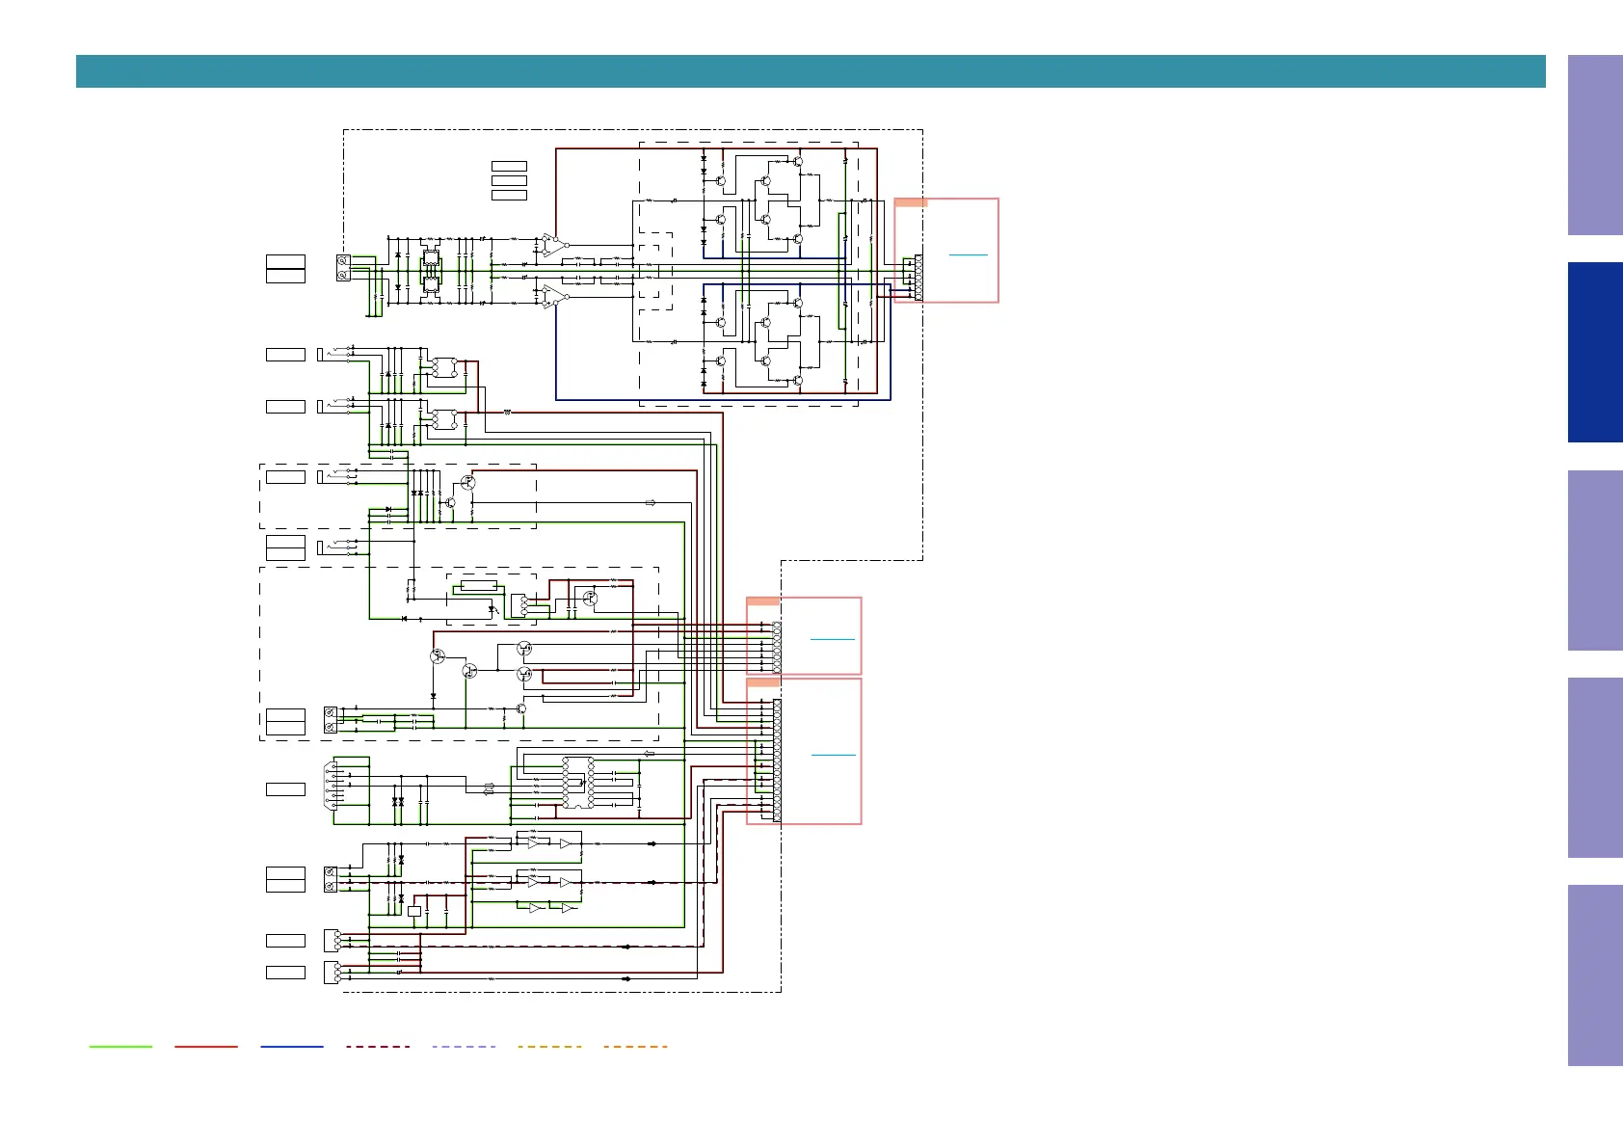The height and width of the screenshot is (1148, 1623).
Task: Click the teal title bar at the top
Action: [811, 71]
